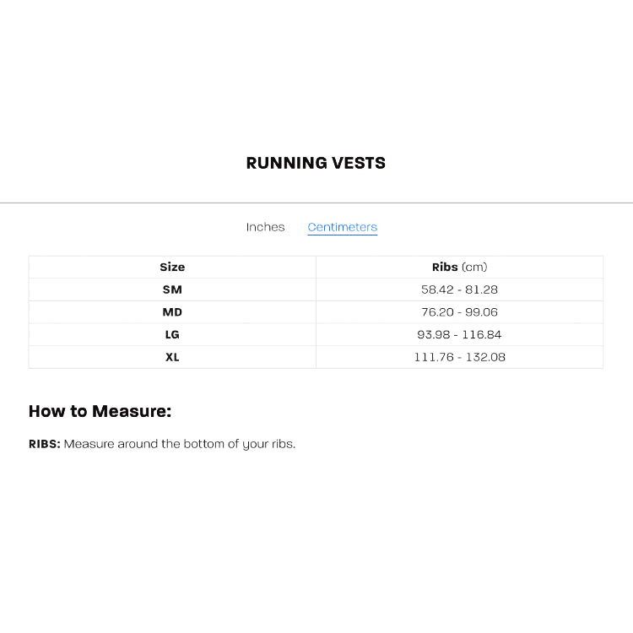633x633 pixels.
Task: Click the blue underline beneath Centimeters
Action: pos(343,234)
